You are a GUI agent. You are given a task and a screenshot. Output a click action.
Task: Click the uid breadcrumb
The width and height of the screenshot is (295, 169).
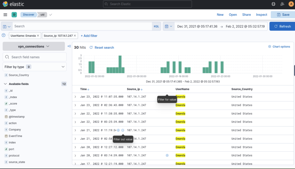click(x=42, y=14)
